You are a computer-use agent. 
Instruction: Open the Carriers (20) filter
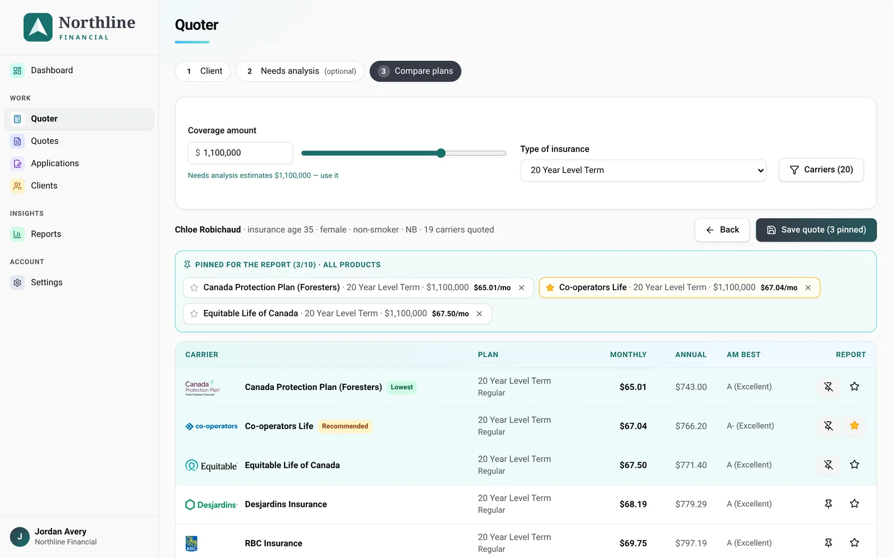(821, 170)
